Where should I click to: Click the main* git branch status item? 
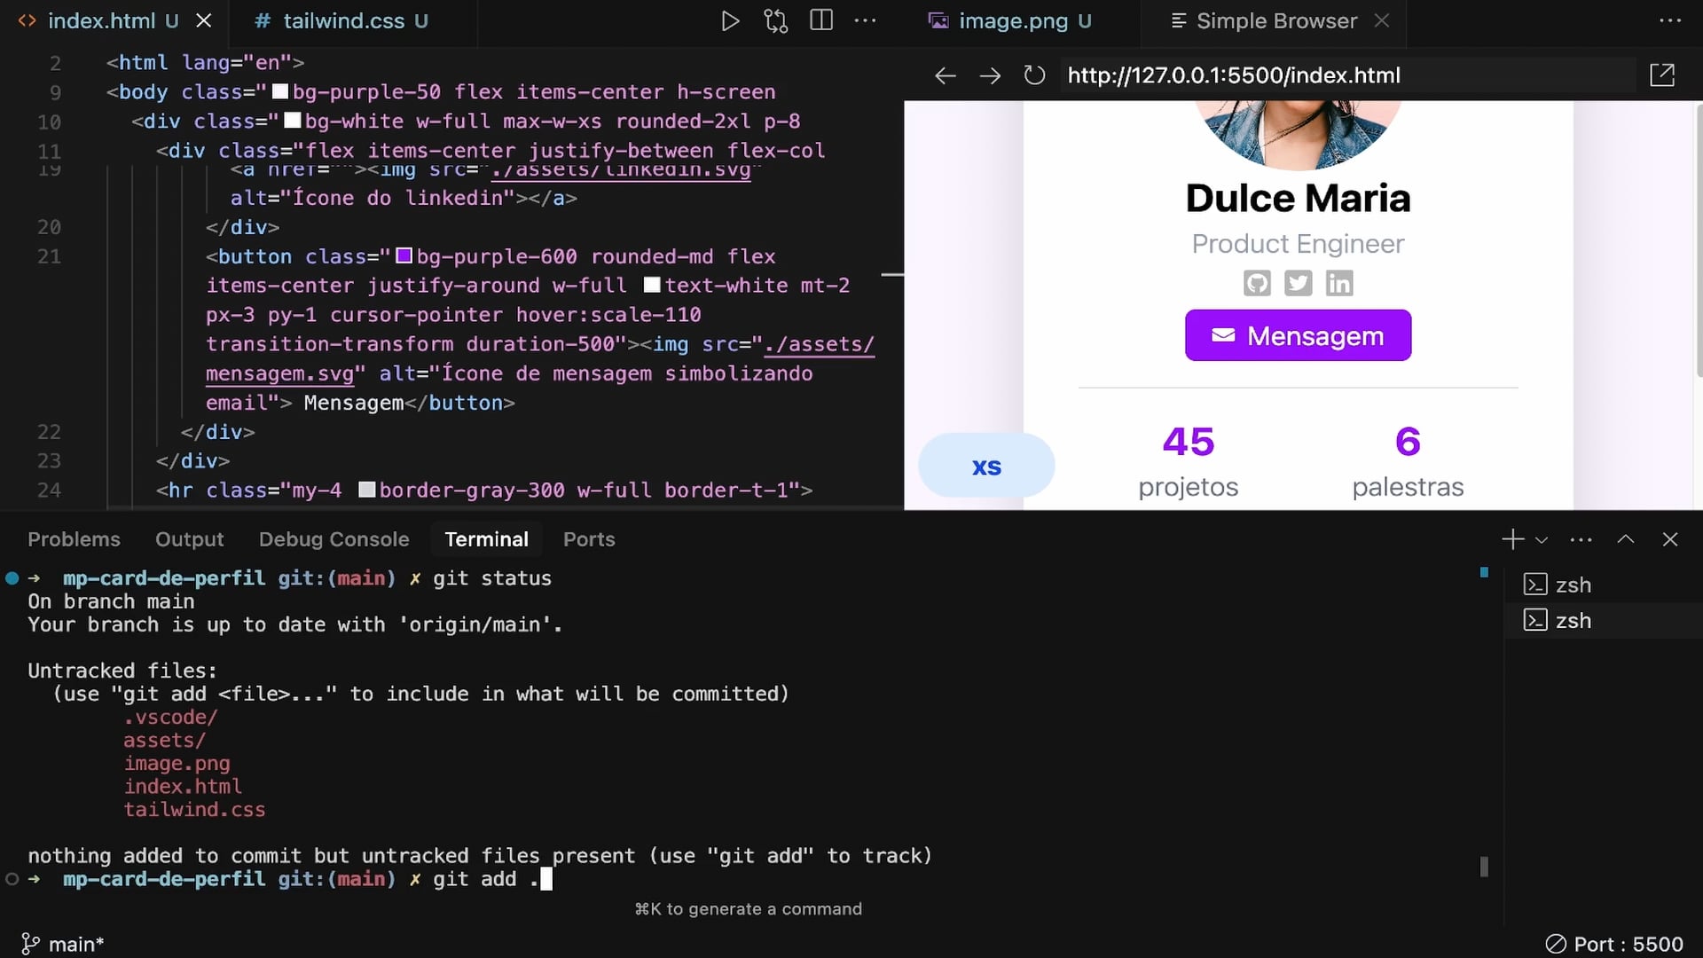coord(62,944)
